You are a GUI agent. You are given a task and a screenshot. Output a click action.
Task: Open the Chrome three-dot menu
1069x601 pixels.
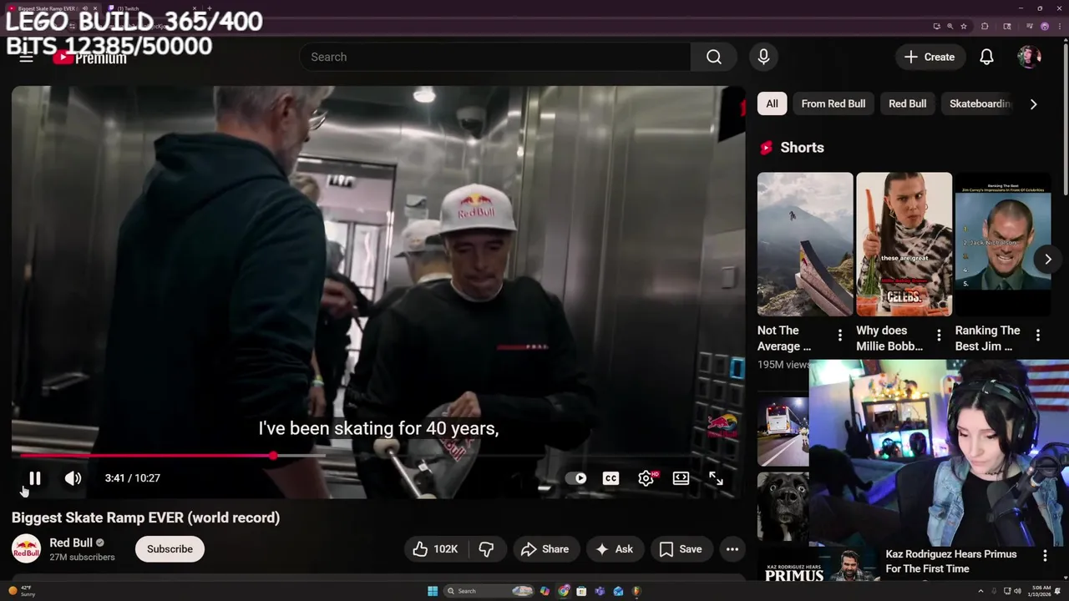tap(1060, 26)
